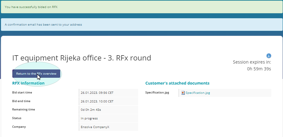Click the Specification.jpg file icon
This screenshot has height=137, width=283.
click(183, 93)
